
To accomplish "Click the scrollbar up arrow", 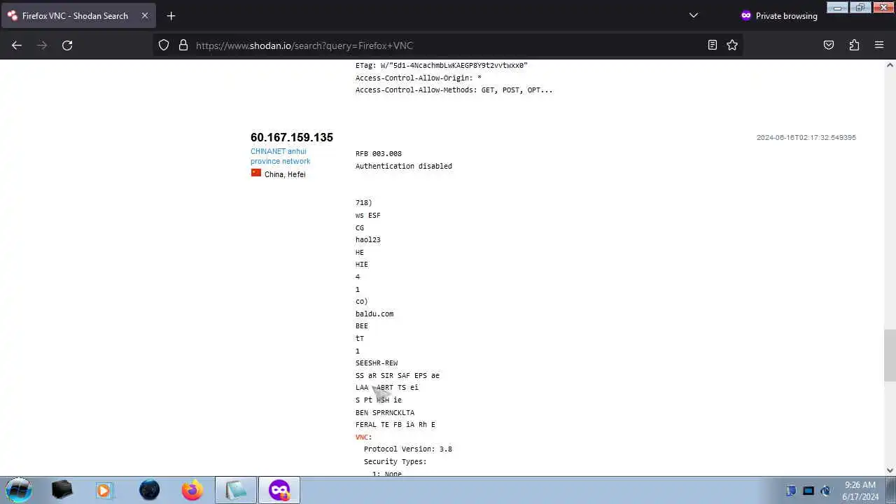I will point(890,65).
